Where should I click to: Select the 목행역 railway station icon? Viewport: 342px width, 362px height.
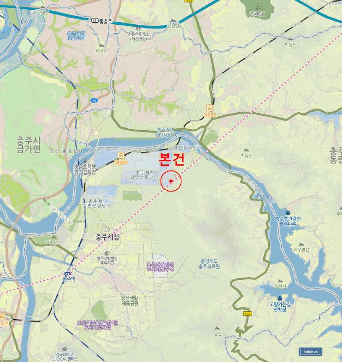[x=121, y=155]
